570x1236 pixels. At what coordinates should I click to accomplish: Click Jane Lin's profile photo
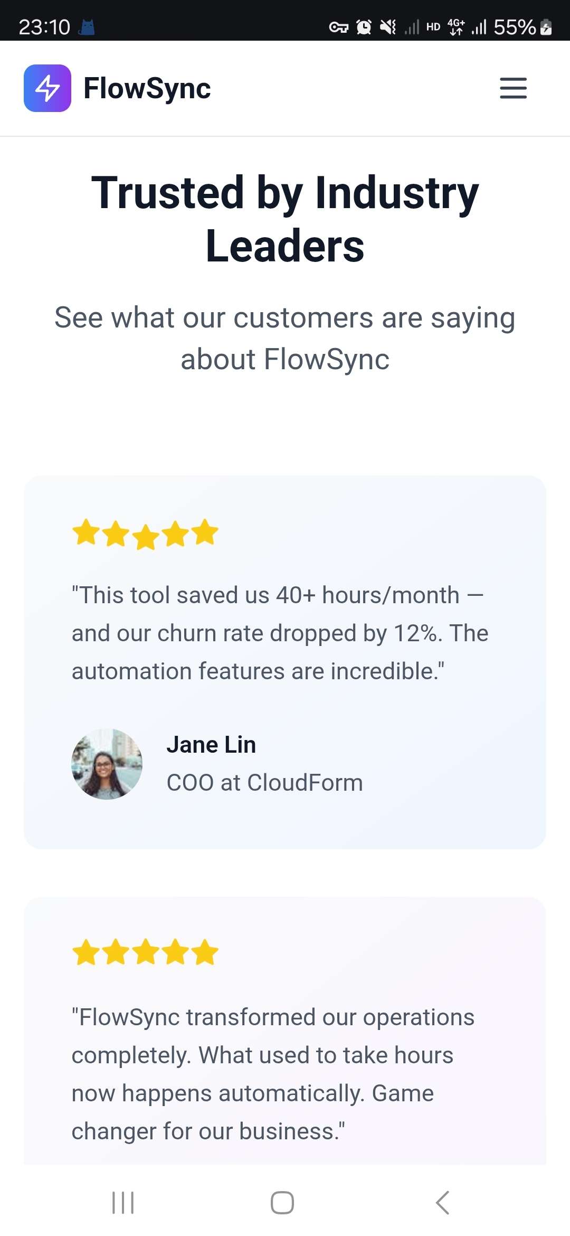point(107,764)
